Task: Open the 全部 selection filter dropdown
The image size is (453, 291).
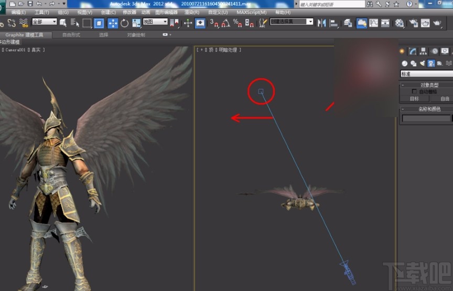Action: pos(44,22)
